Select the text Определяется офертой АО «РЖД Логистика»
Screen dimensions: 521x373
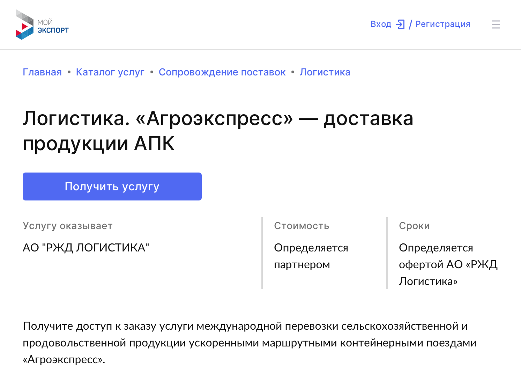coord(448,264)
